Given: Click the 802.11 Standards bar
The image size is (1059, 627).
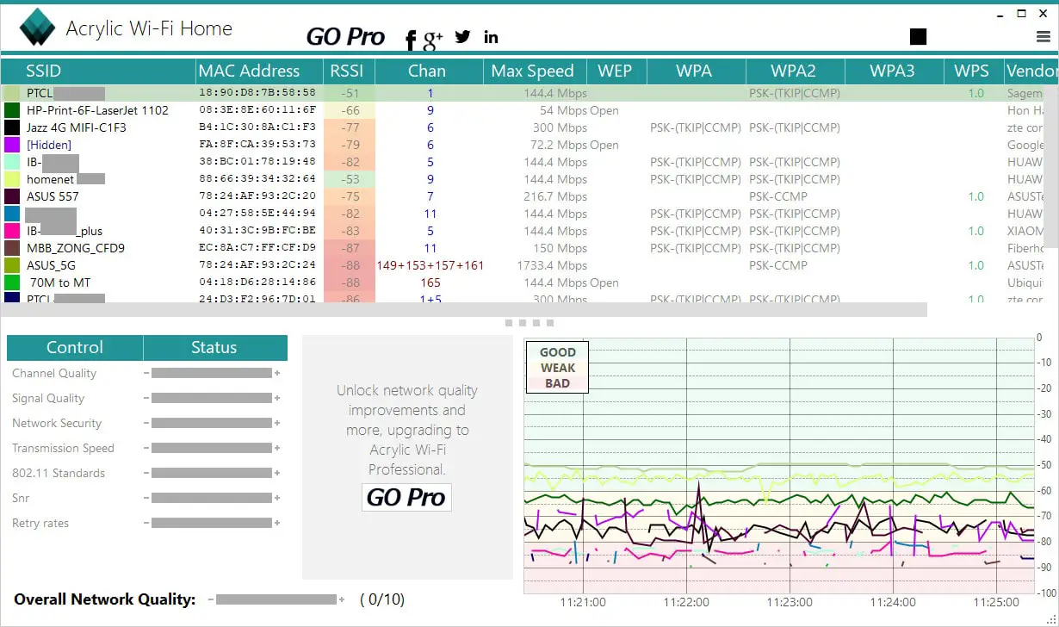Looking at the screenshot, I should [212, 473].
